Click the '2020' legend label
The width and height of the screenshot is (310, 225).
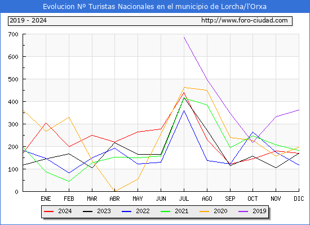[220, 211]
